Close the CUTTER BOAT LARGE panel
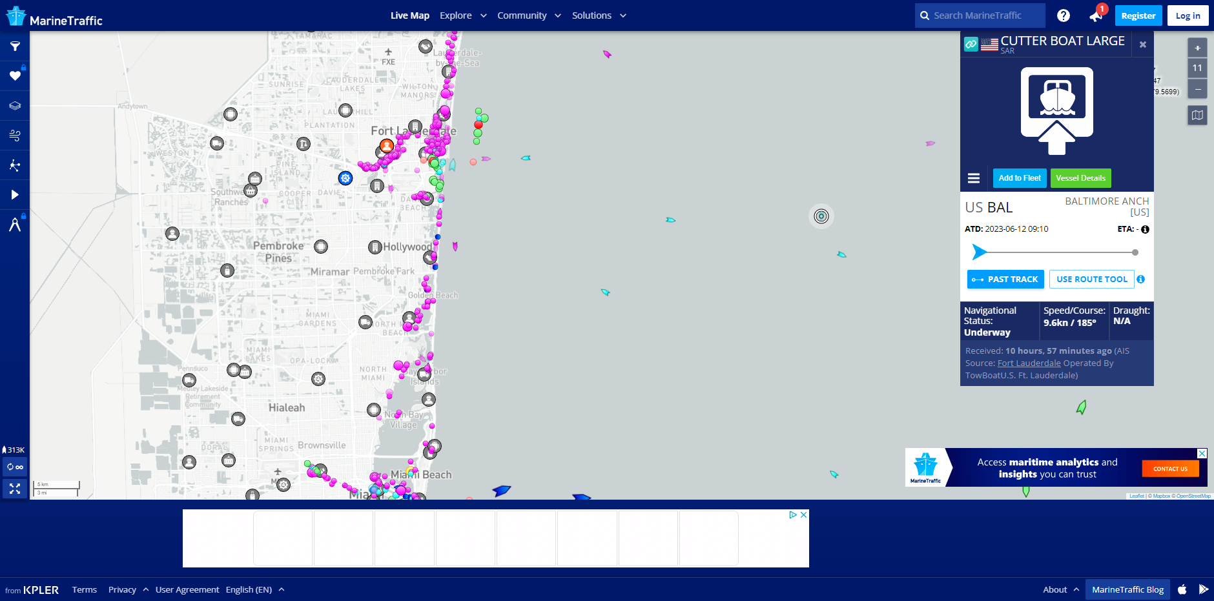The image size is (1214, 601). (1143, 45)
